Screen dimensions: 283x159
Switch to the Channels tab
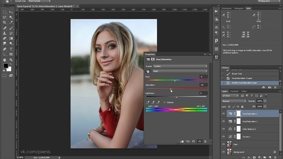[234, 91]
